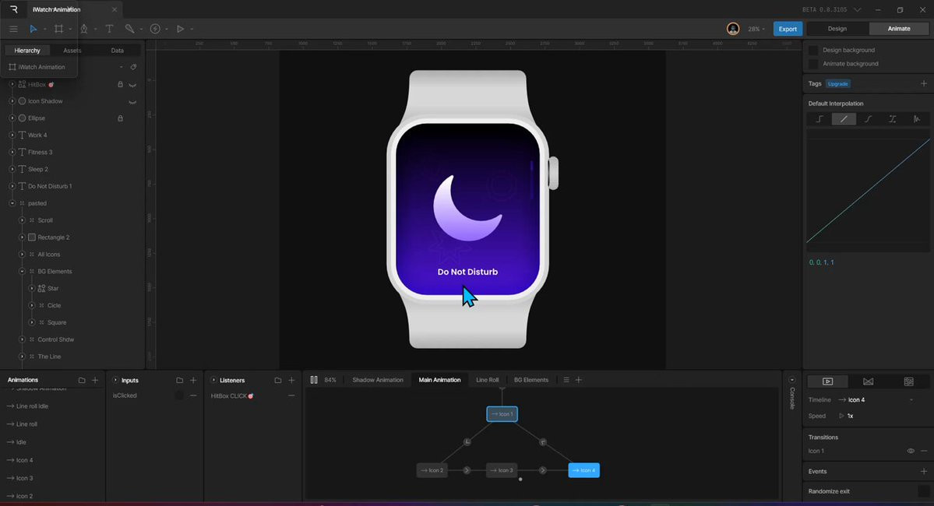Add a new animation with plus icon
The height and width of the screenshot is (506, 934).
pyautogui.click(x=95, y=380)
